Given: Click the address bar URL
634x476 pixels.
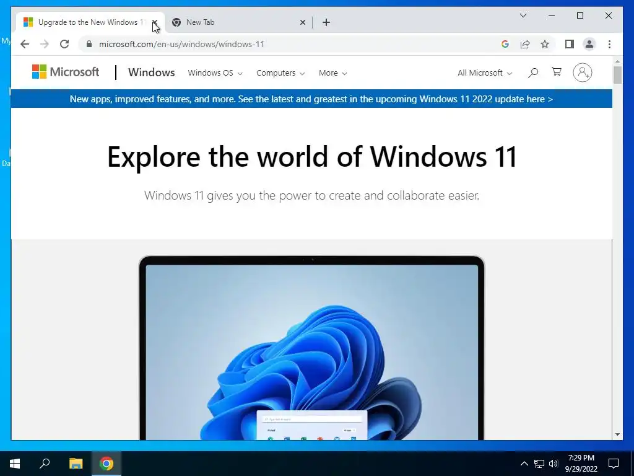Looking at the screenshot, I should [181, 44].
